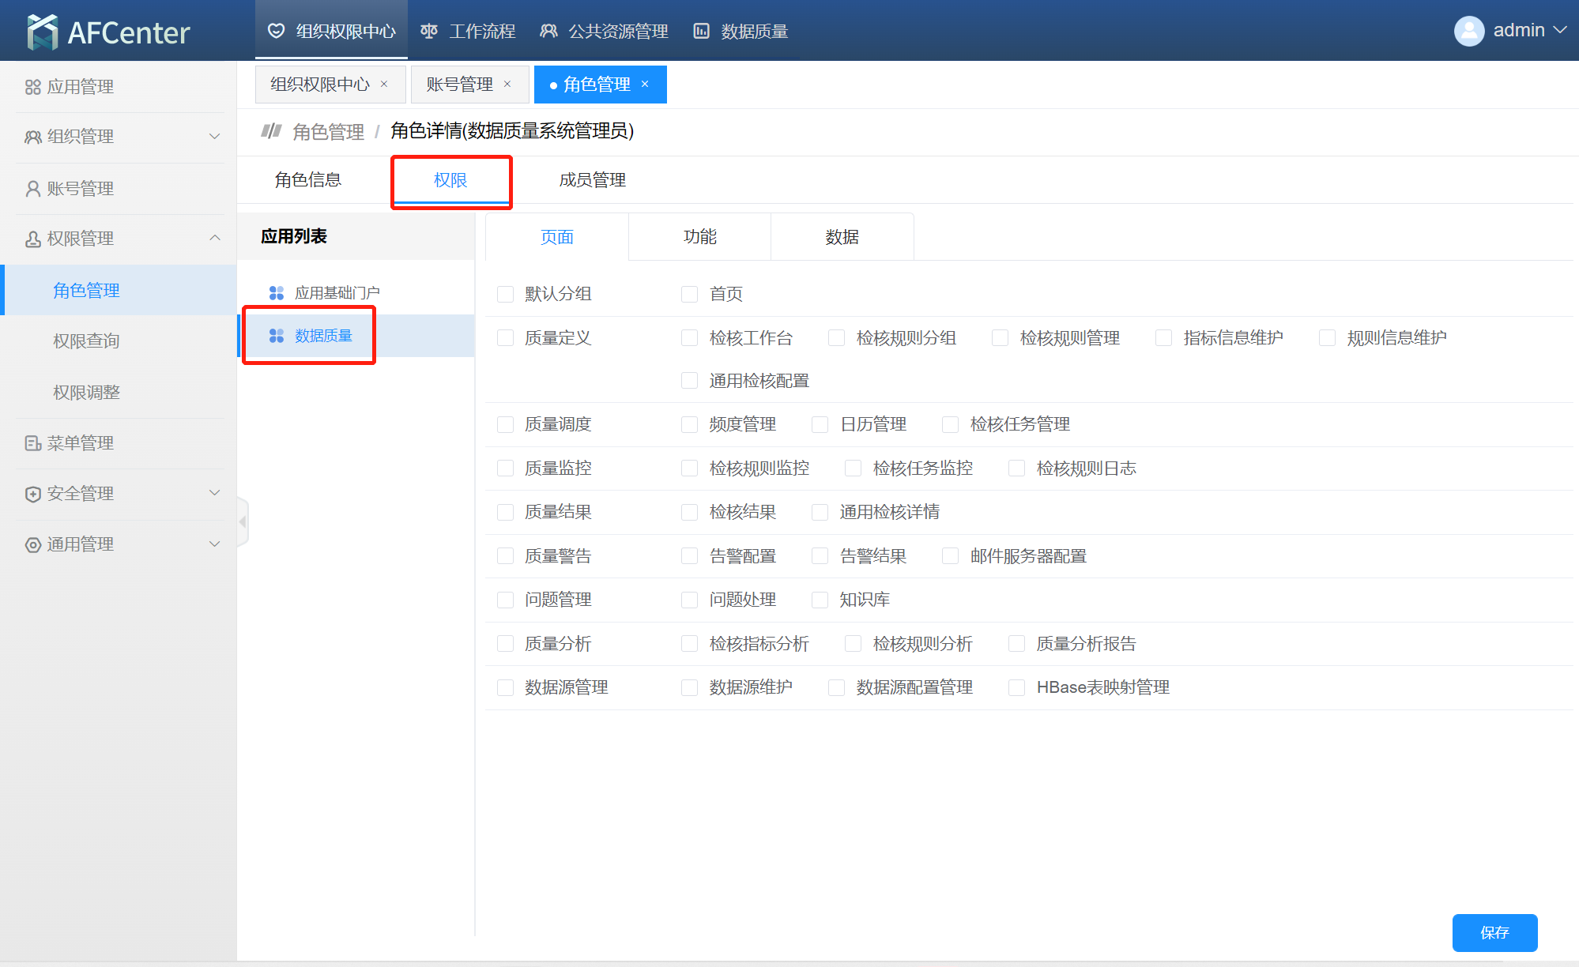Check the 质量定义 checkbox
Viewport: 1579px width, 967px height.
click(x=505, y=338)
